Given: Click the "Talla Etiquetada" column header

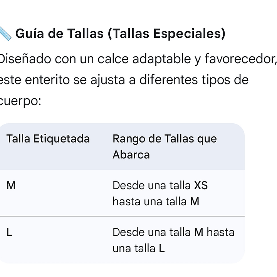Looking at the screenshot, I should [48, 139].
